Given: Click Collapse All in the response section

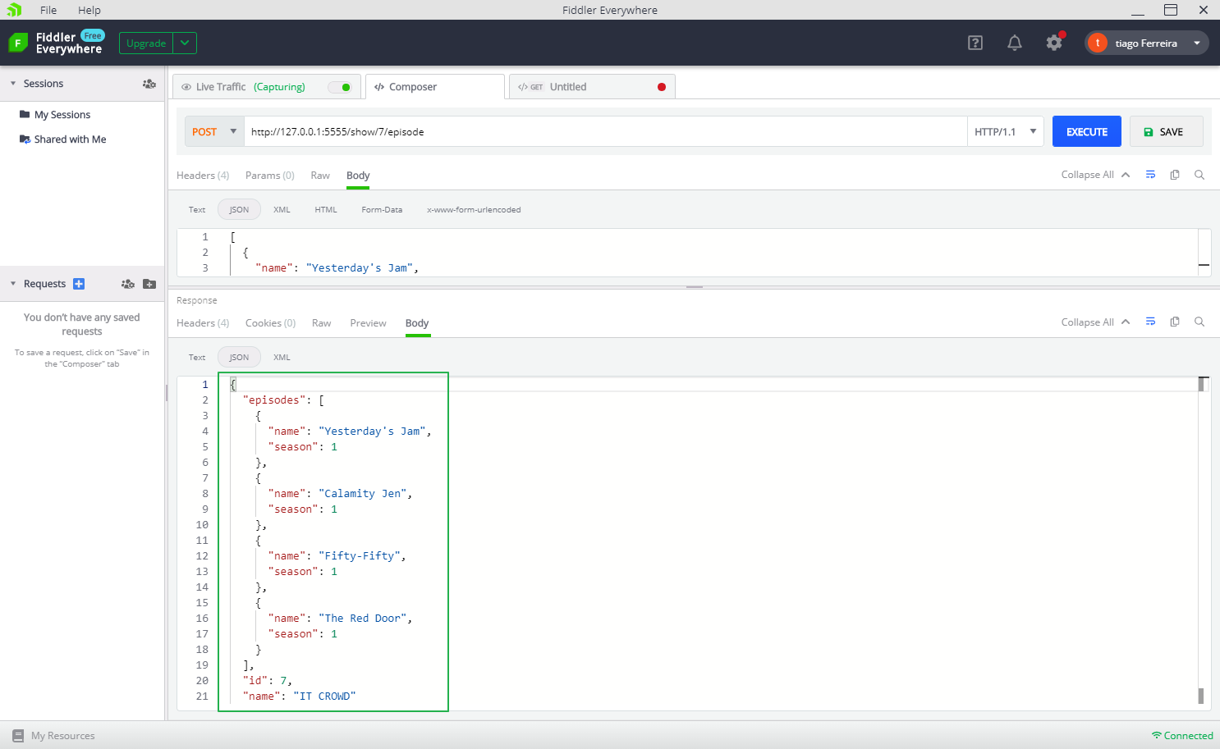Looking at the screenshot, I should tap(1095, 322).
